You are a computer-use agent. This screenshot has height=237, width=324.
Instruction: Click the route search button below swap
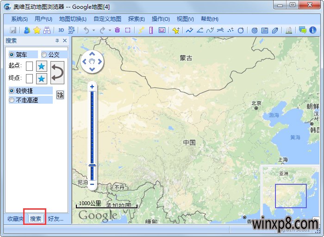[60, 95]
